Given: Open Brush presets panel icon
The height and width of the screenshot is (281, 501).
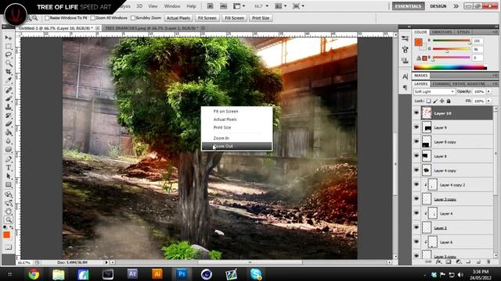Looking at the screenshot, I should [405, 38].
